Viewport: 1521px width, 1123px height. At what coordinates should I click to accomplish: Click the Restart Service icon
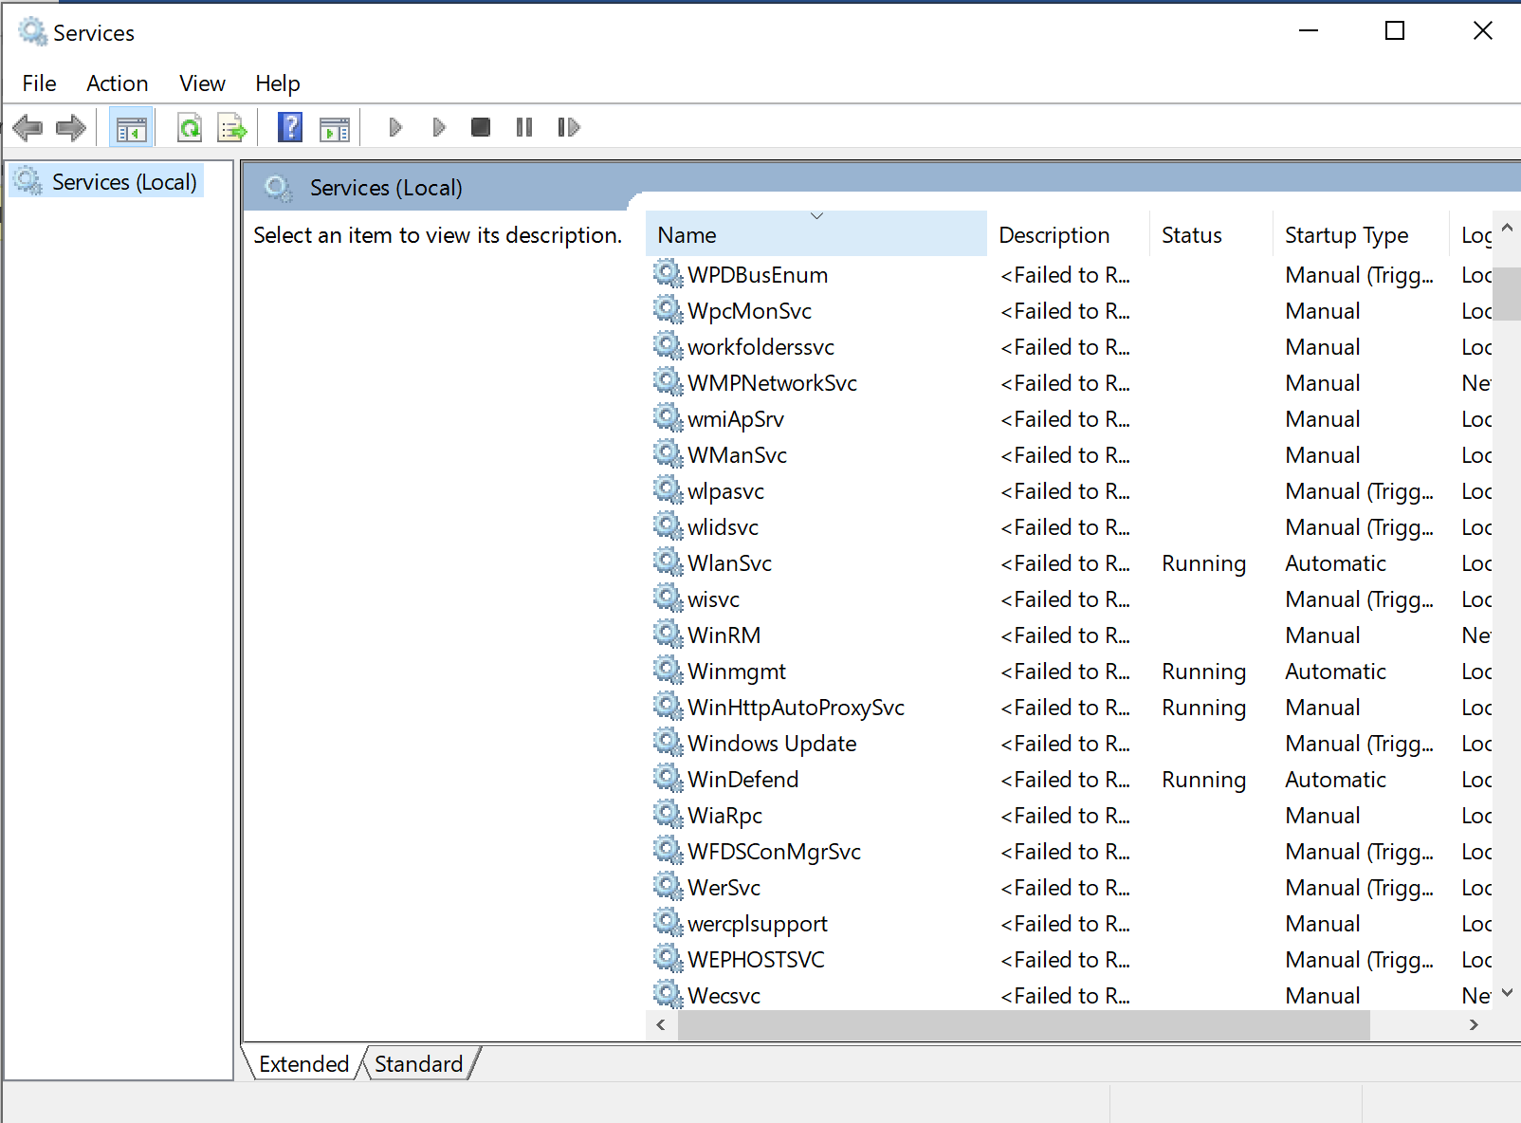point(569,127)
